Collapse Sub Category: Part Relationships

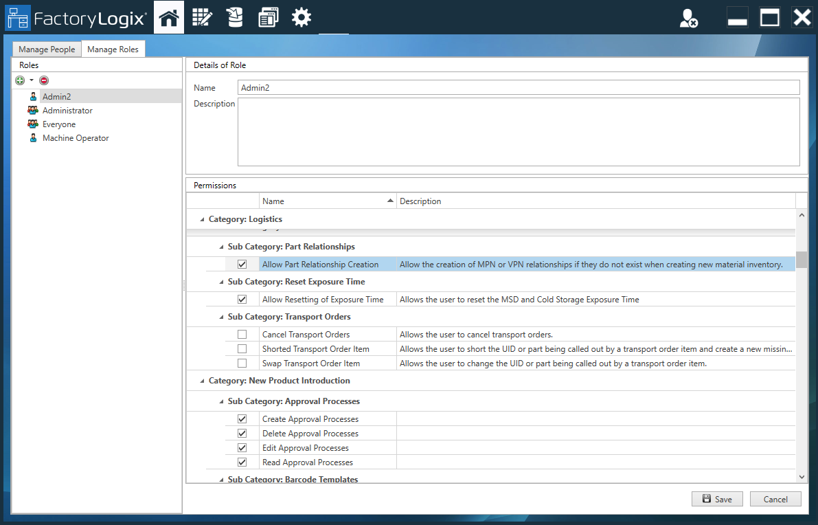click(221, 247)
